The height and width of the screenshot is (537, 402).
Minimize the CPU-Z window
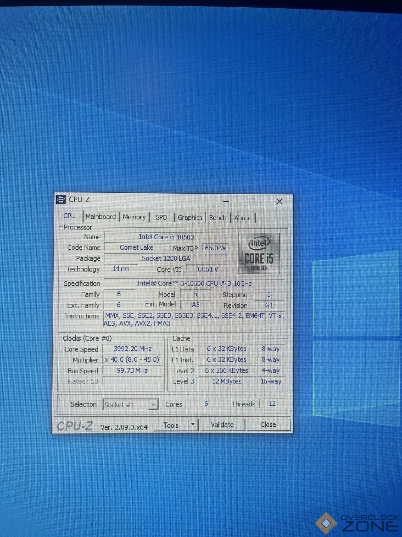point(226,201)
